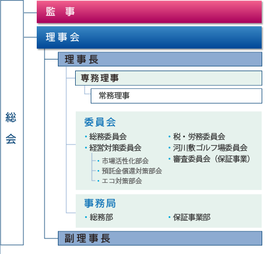265x254 pixels.
Task: Click the 常務理事 box
Action: click(176, 96)
